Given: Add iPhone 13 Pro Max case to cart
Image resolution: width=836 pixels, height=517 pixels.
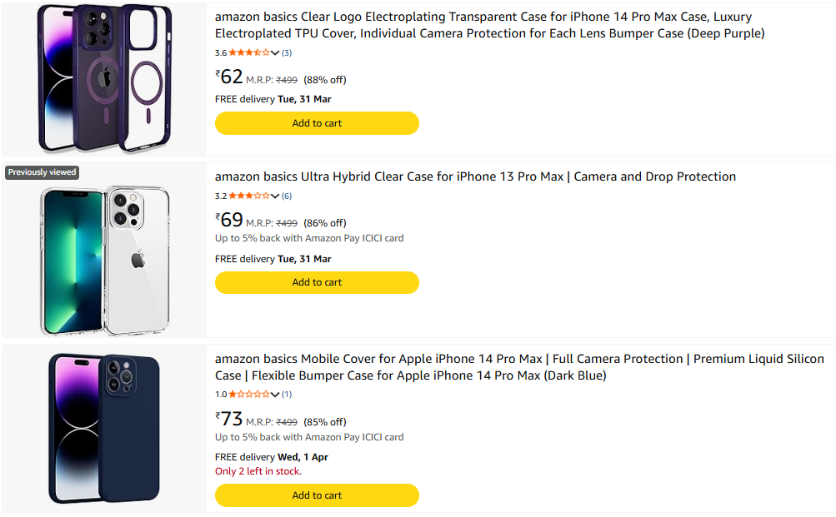Looking at the screenshot, I should point(317,282).
